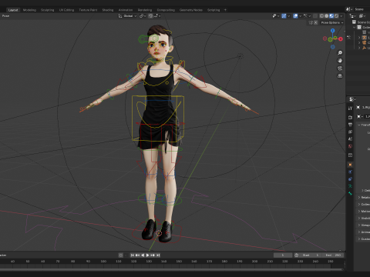370x277 pixels.
Task: Click the Start frame field
Action: coord(310,255)
